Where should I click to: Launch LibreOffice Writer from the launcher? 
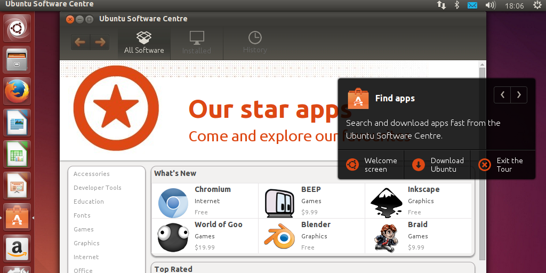tap(17, 123)
